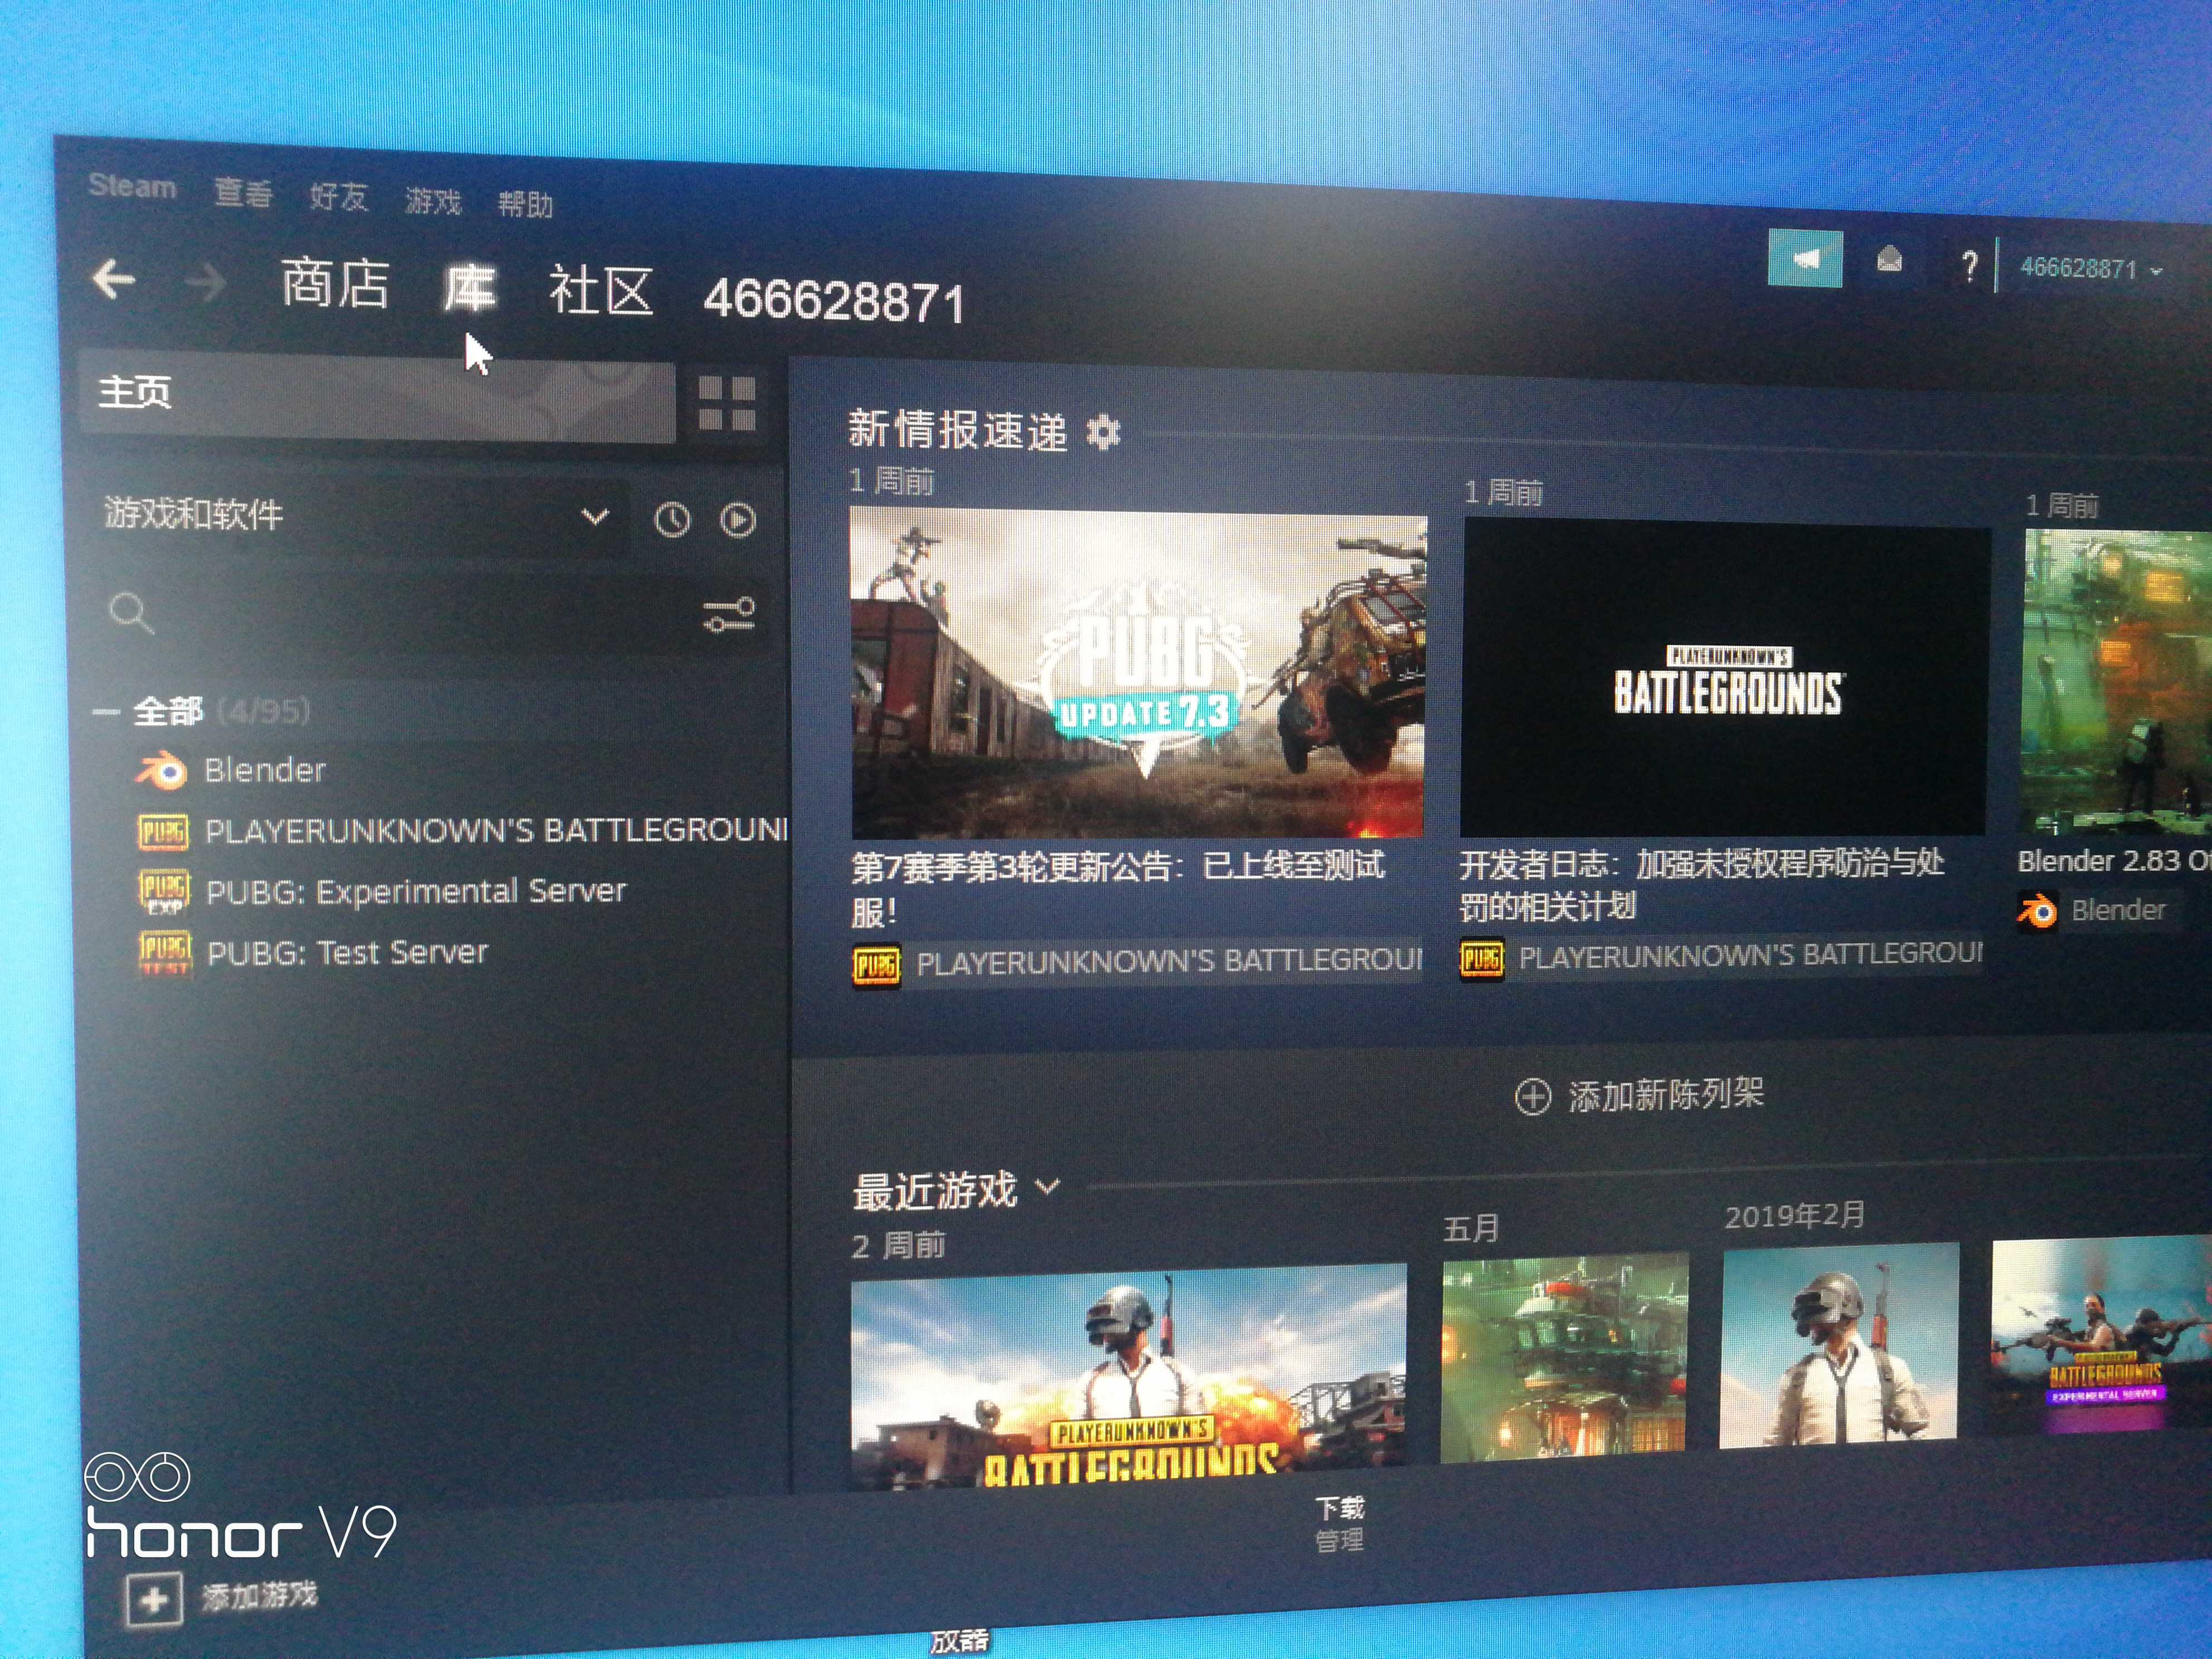Viewport: 2212px width, 1659px height.
Task: Sort library by recent activity clock icon
Action: (672, 520)
